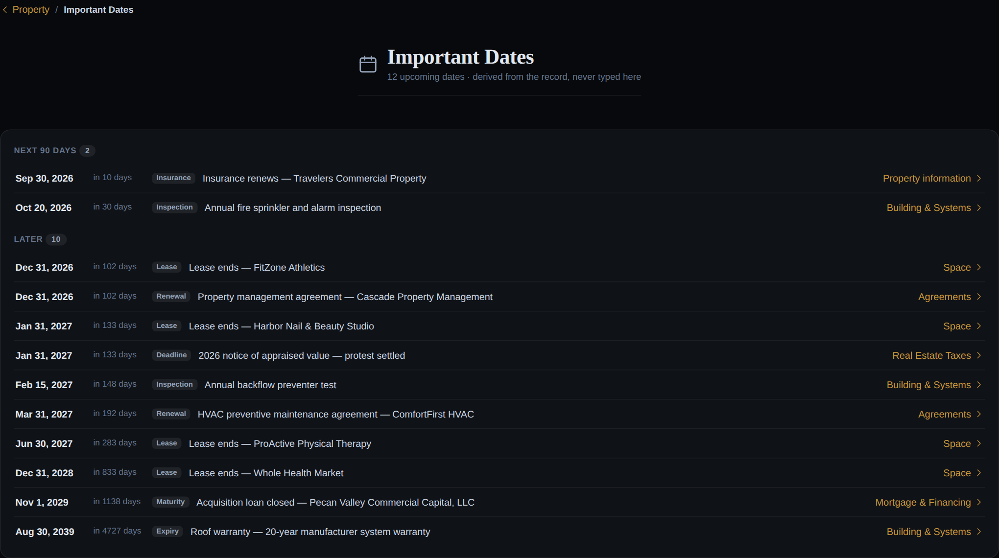Open Space link for FitZone Athletics lease
Image resolution: width=999 pixels, height=558 pixels.
tap(957, 268)
